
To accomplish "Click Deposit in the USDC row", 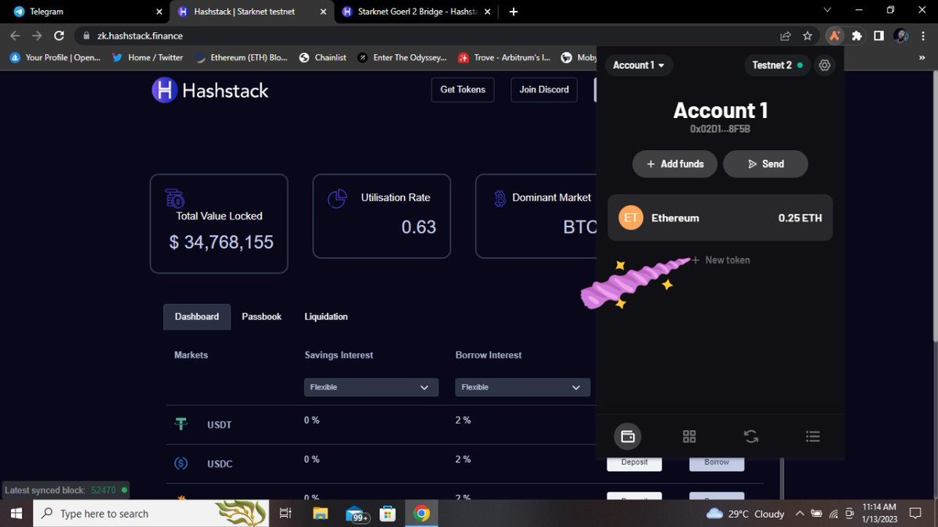I will tap(634, 462).
